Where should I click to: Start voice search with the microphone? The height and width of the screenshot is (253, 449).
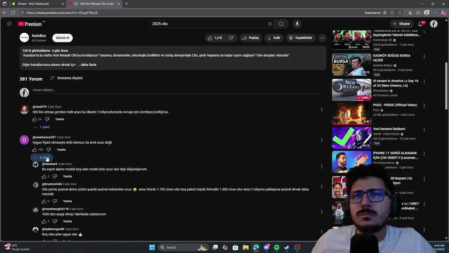tap(297, 24)
